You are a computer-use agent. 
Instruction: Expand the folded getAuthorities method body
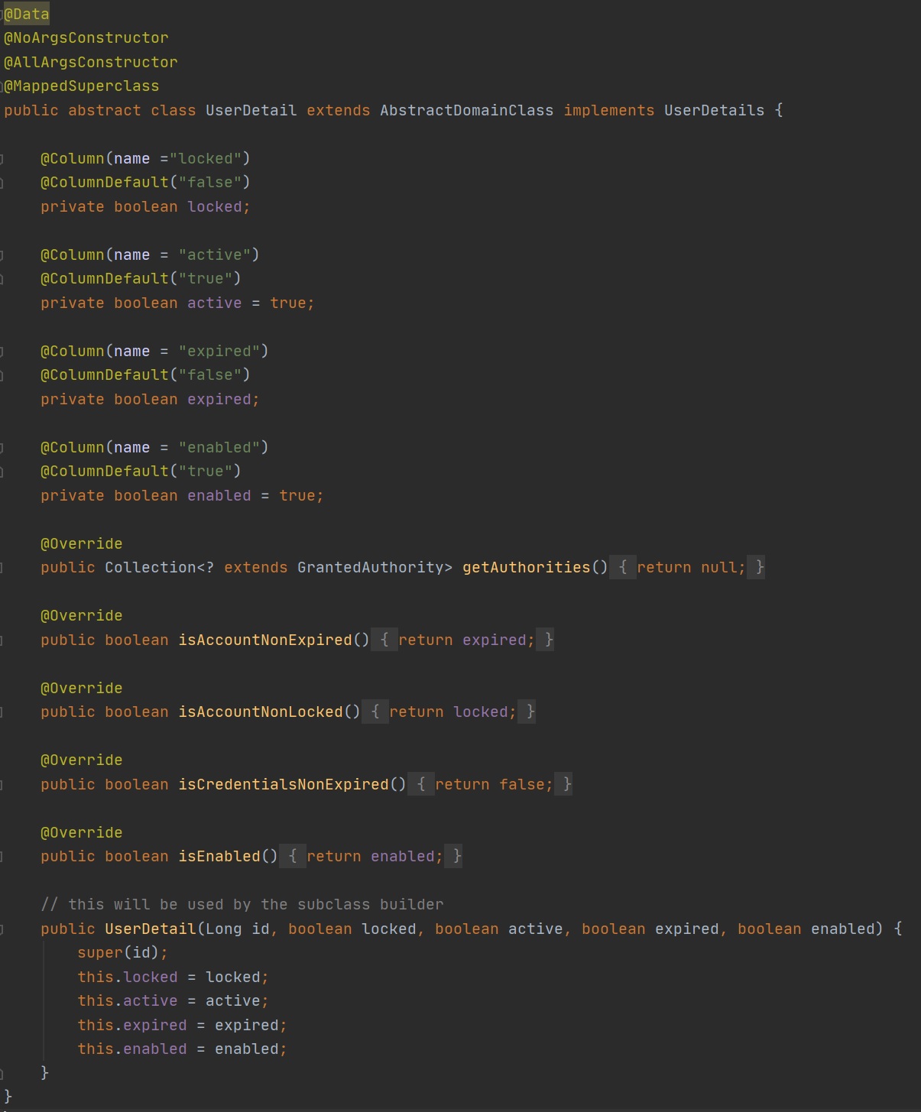tap(622, 567)
